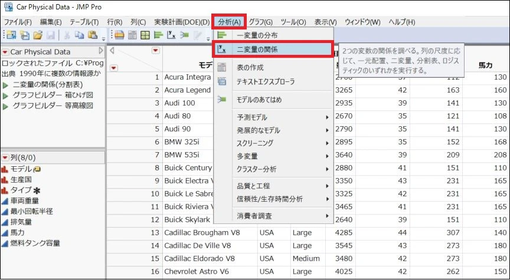The height and width of the screenshot is (280, 510).
Task: Expand the スクリーニング submenu
Action: 283,143
